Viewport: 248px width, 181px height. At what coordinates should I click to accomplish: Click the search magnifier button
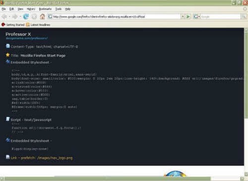point(244,16)
